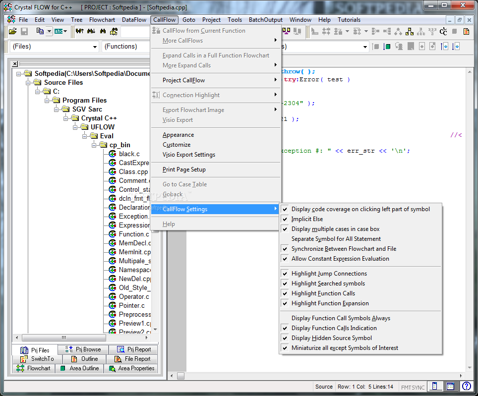The height and width of the screenshot is (396, 478).
Task: Collapse the cp_bin folder node
Action: coord(94,145)
